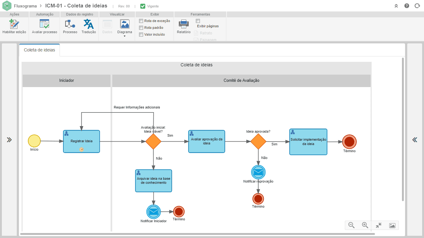Click the Fluxograma breadcrumb link
This screenshot has width=424, height=238.
(x=25, y=6)
